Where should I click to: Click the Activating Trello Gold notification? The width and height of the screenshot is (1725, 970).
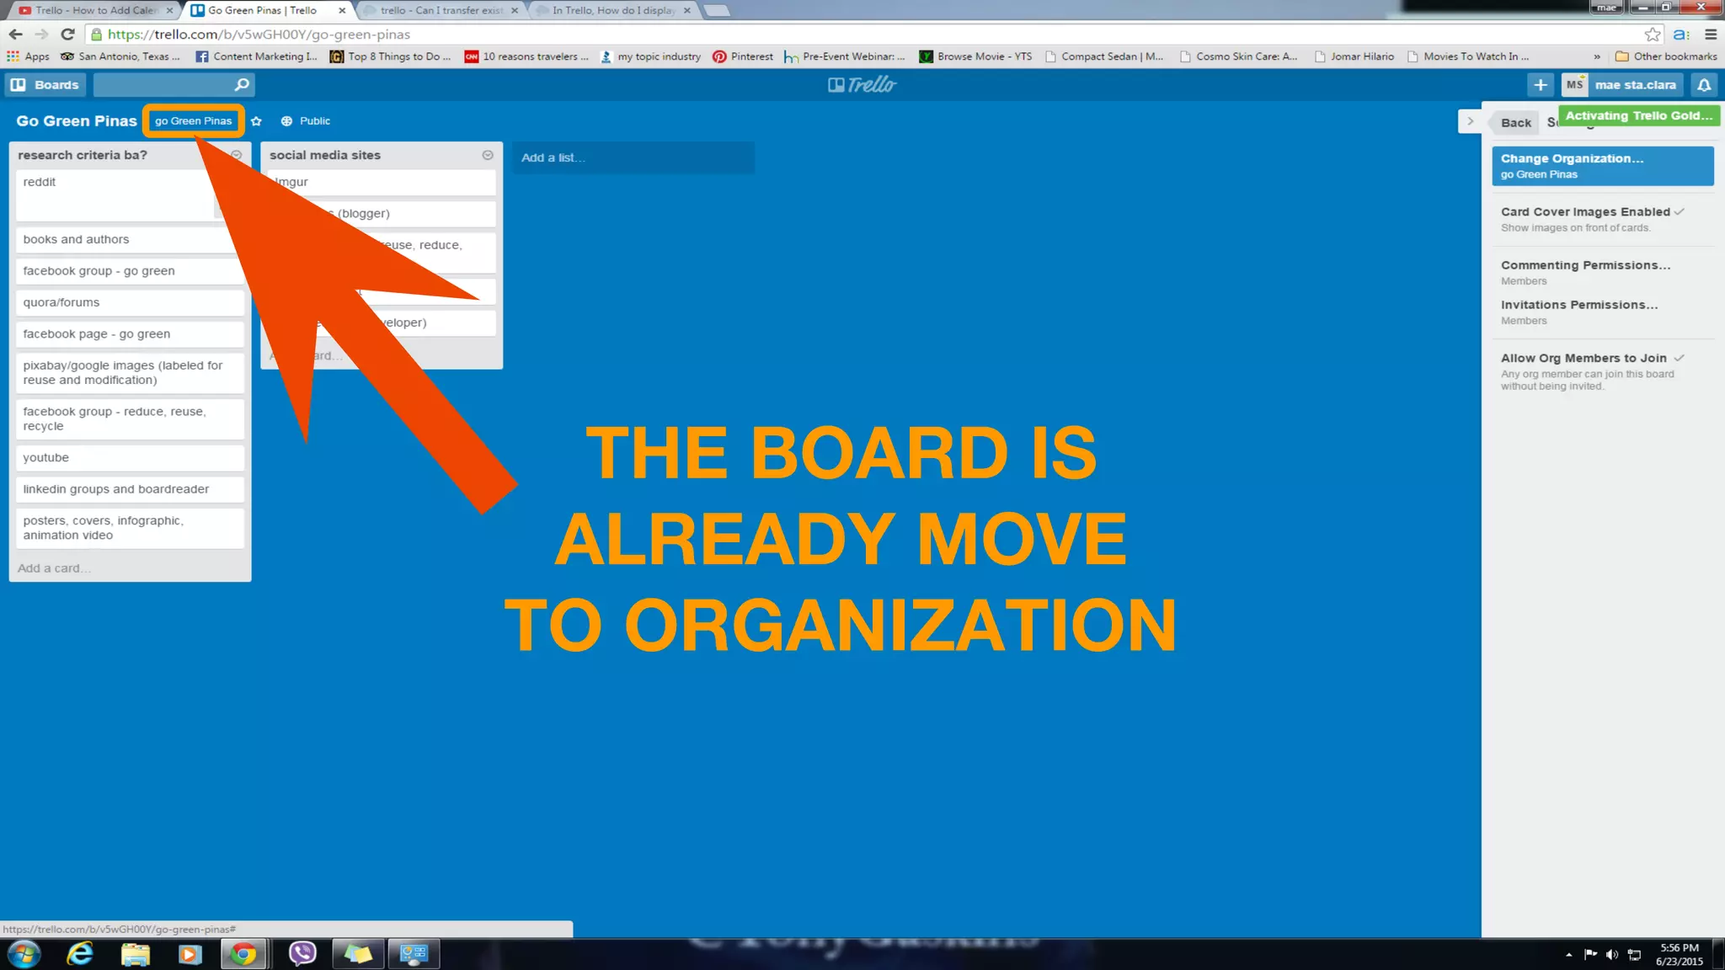tap(1638, 116)
